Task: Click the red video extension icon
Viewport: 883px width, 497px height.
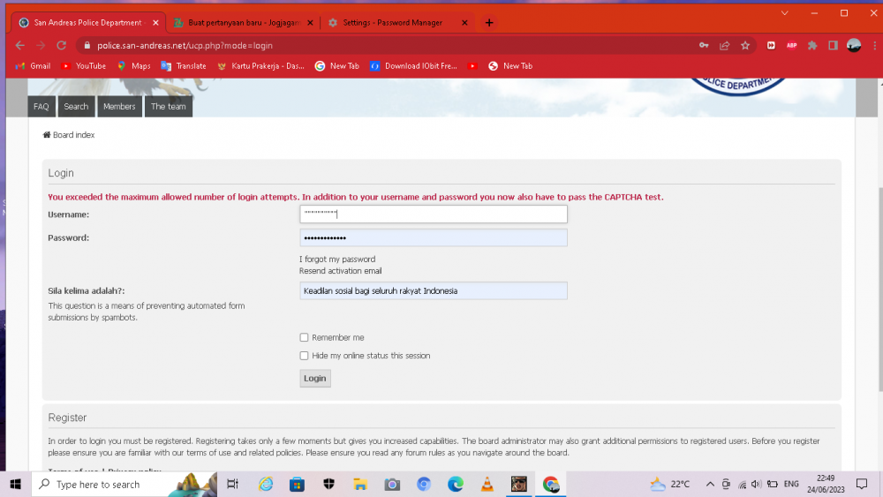Action: tap(771, 46)
